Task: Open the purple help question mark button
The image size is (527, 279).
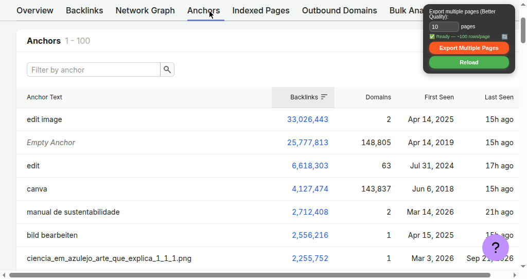Action: point(496,248)
